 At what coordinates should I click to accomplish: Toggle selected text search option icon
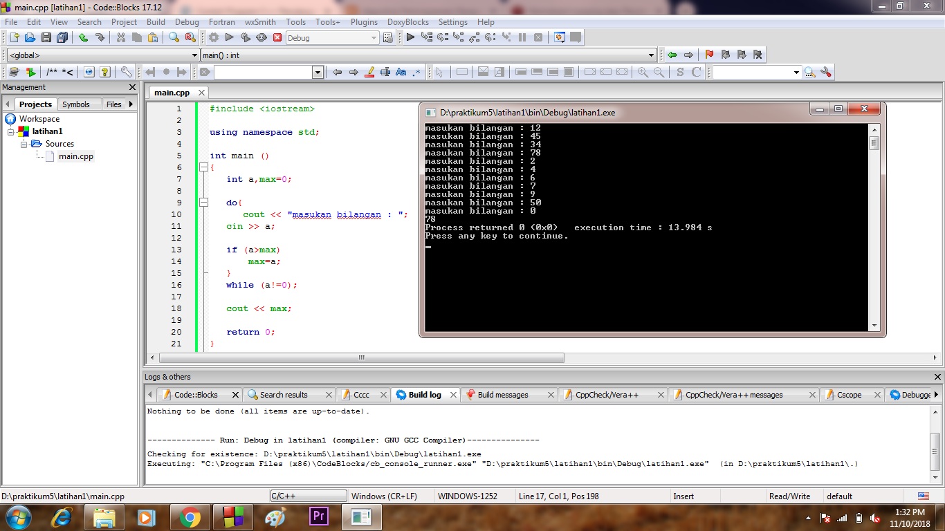[x=385, y=72]
